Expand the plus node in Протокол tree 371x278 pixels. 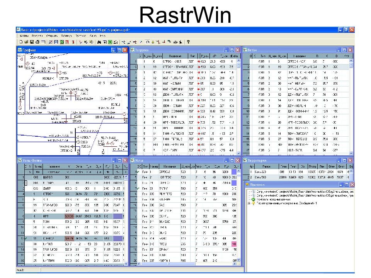(248, 203)
